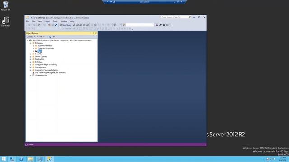This screenshot has width=289, height=162.
Task: Collapse the Databases folder
Action: (31, 43)
